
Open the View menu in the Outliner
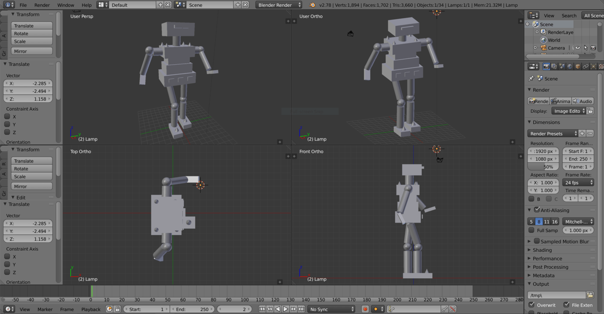click(x=549, y=15)
